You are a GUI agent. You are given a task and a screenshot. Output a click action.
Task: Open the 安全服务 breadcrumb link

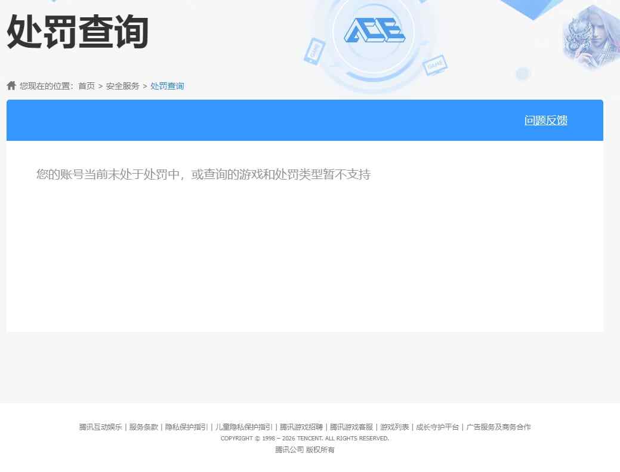[x=124, y=86]
